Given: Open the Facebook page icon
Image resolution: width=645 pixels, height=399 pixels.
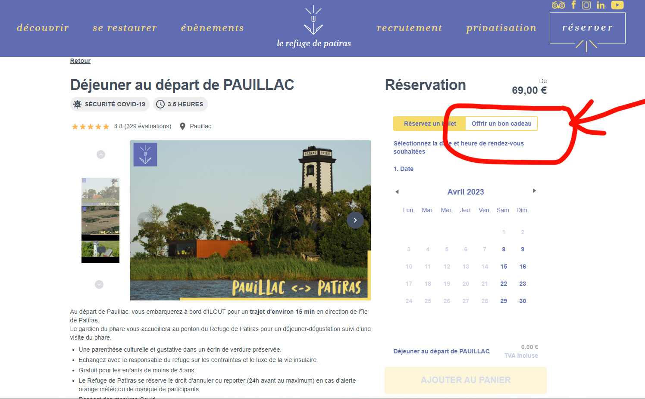Looking at the screenshot, I should pyautogui.click(x=573, y=5).
